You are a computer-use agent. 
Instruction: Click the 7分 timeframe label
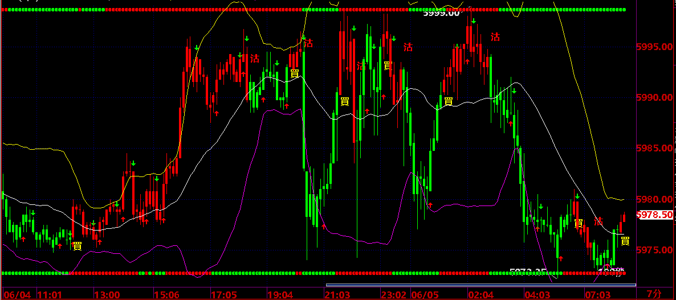pos(654,294)
